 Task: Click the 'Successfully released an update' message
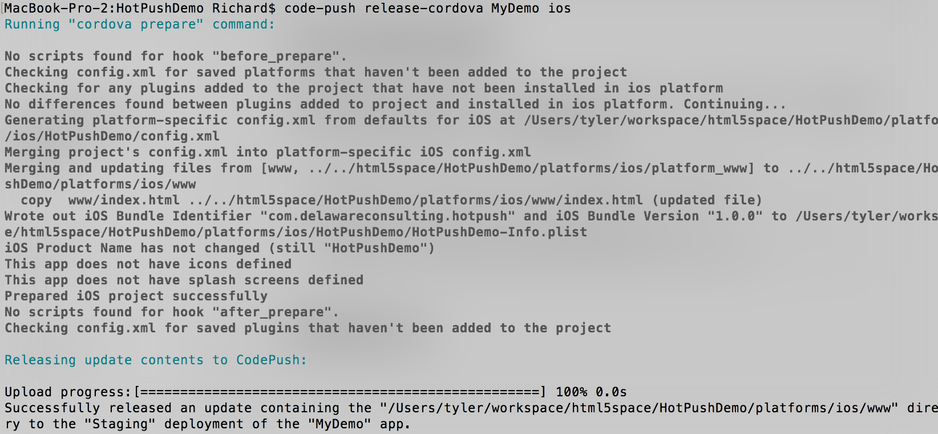point(128,408)
